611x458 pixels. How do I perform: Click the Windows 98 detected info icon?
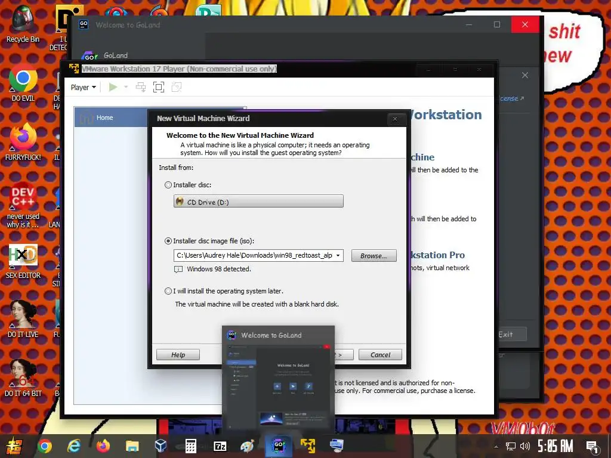(178, 269)
